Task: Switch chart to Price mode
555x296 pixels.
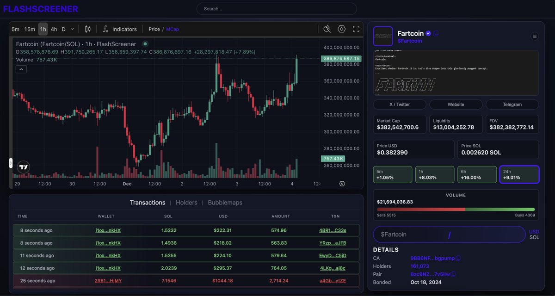Action: (154, 29)
